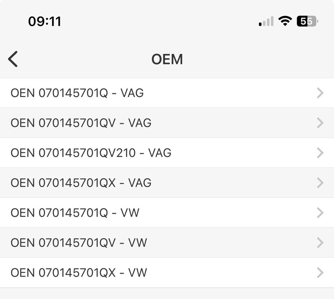This screenshot has height=299, width=334.
Task: Open the chevron for 070145701QX - VAG
Action: [x=320, y=183]
